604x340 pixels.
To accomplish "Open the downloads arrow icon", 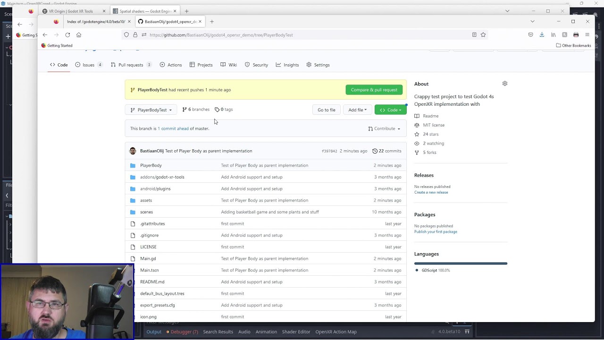I will point(542,35).
